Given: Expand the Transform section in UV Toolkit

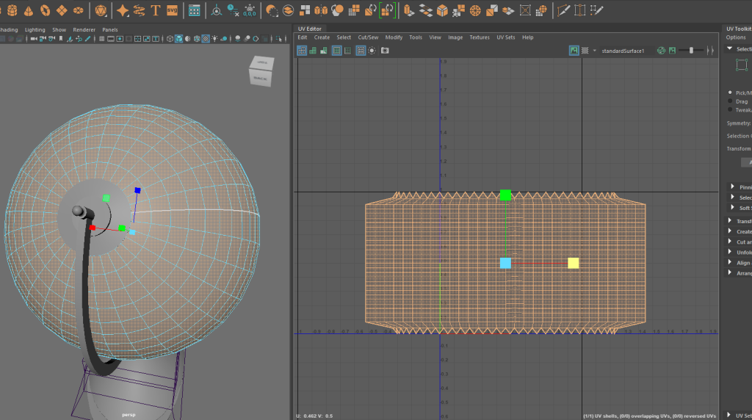Looking at the screenshot, I should [730, 220].
